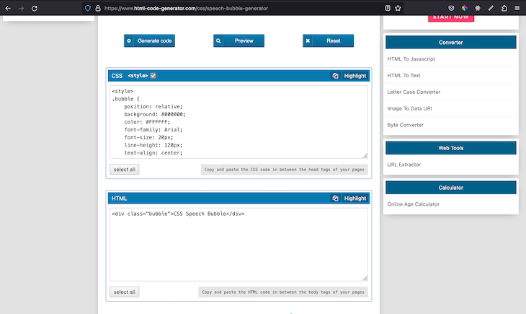Open the HTML To Javascript converter
This screenshot has height=314, width=526.
[411, 58]
